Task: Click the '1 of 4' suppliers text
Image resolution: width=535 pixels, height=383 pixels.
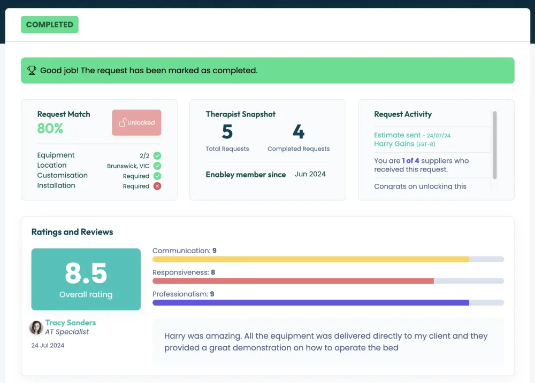Action: 411,161
